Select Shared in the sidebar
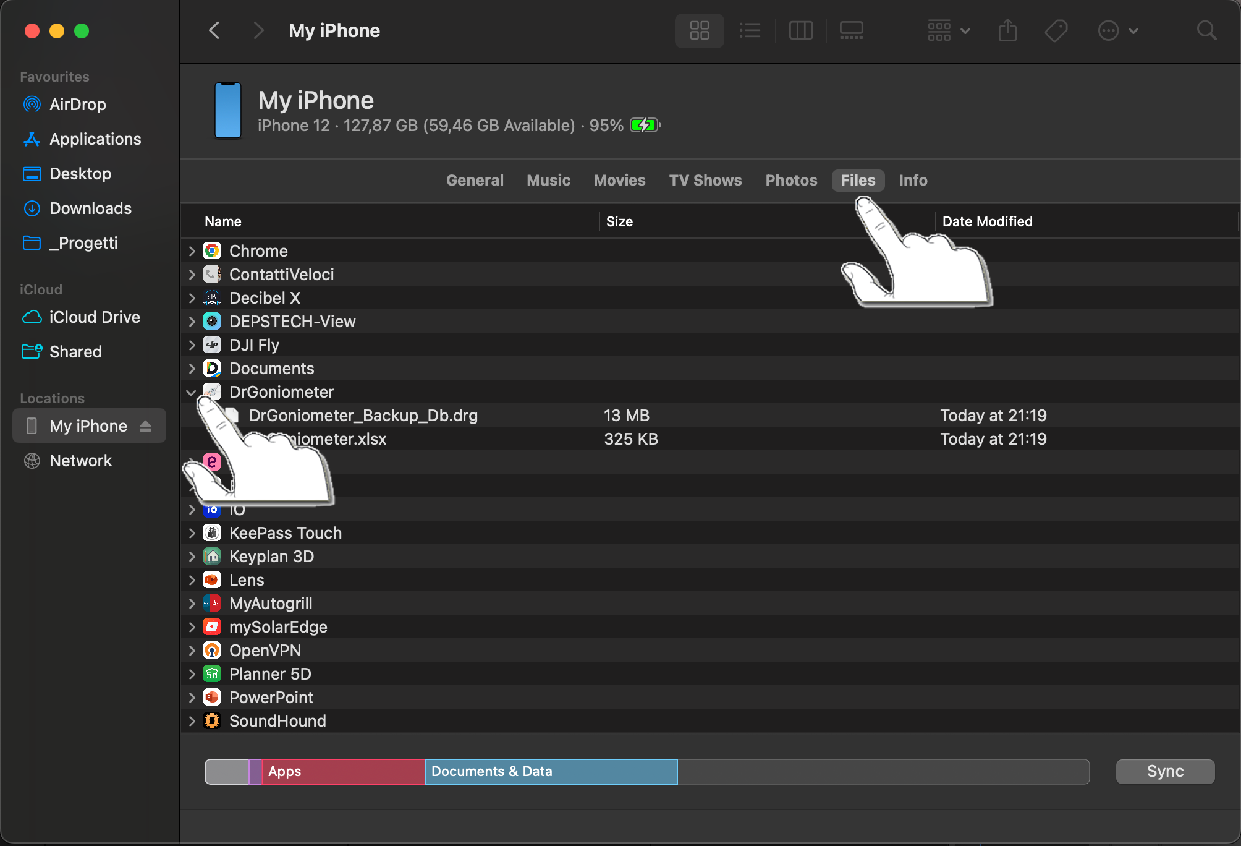Viewport: 1241px width, 846px height. 75,352
